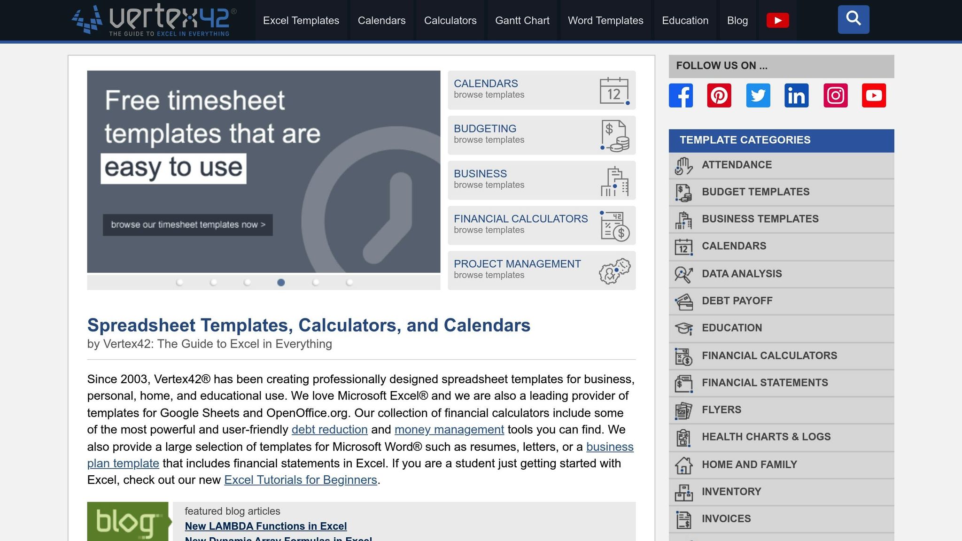Screen dimensions: 962x541
Task: Select the active fourth carousel dot
Action: click(x=281, y=282)
